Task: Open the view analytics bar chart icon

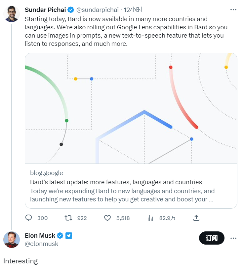Action: pos(150,218)
